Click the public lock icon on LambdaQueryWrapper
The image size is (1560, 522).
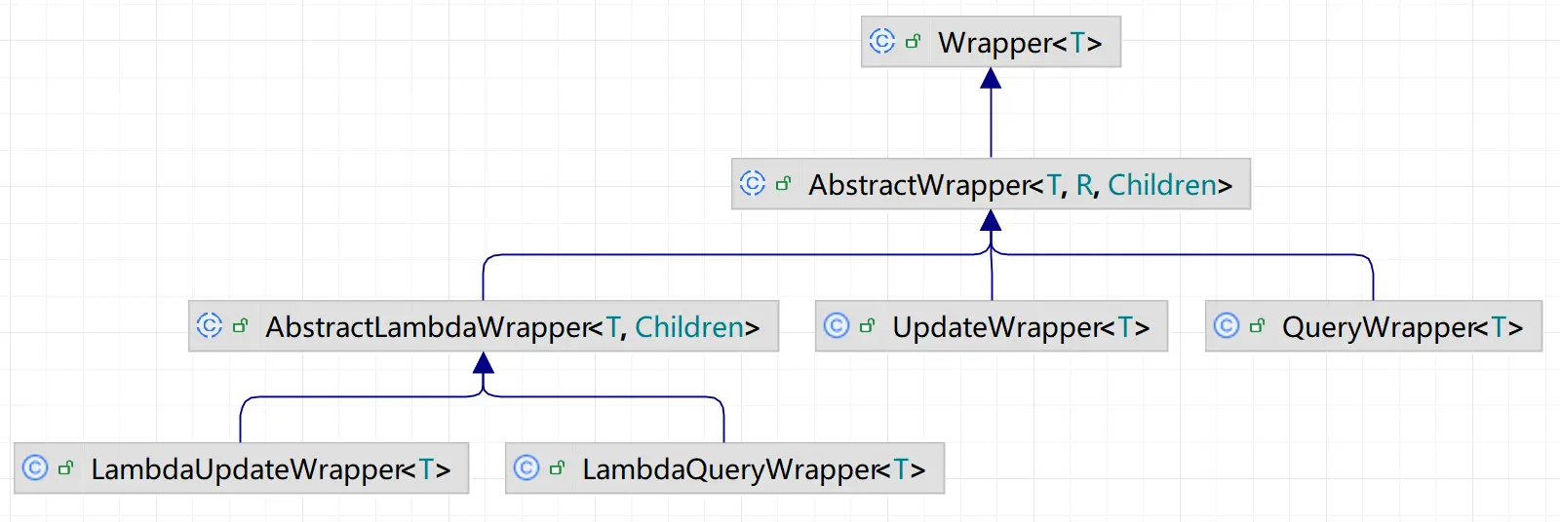tap(557, 468)
